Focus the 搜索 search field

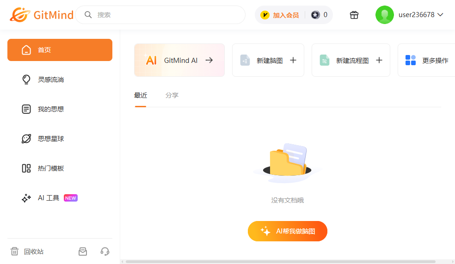[x=160, y=15]
